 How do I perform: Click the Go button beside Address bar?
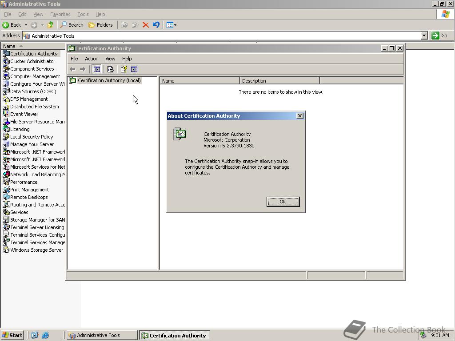[439, 36]
